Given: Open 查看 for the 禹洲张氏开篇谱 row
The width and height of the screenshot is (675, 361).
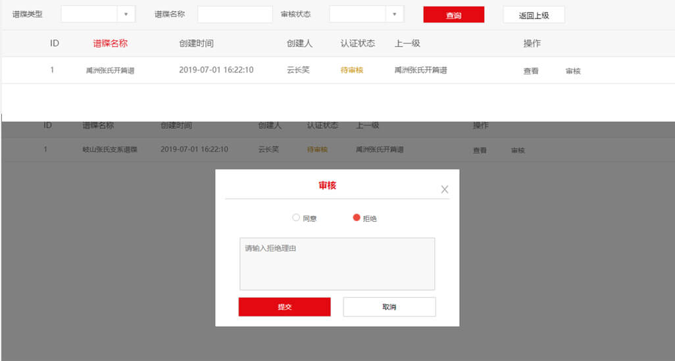Looking at the screenshot, I should coord(531,71).
